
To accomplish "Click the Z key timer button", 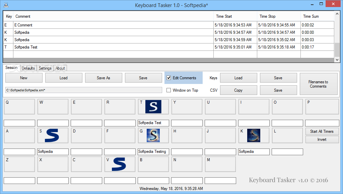I will [19, 164].
